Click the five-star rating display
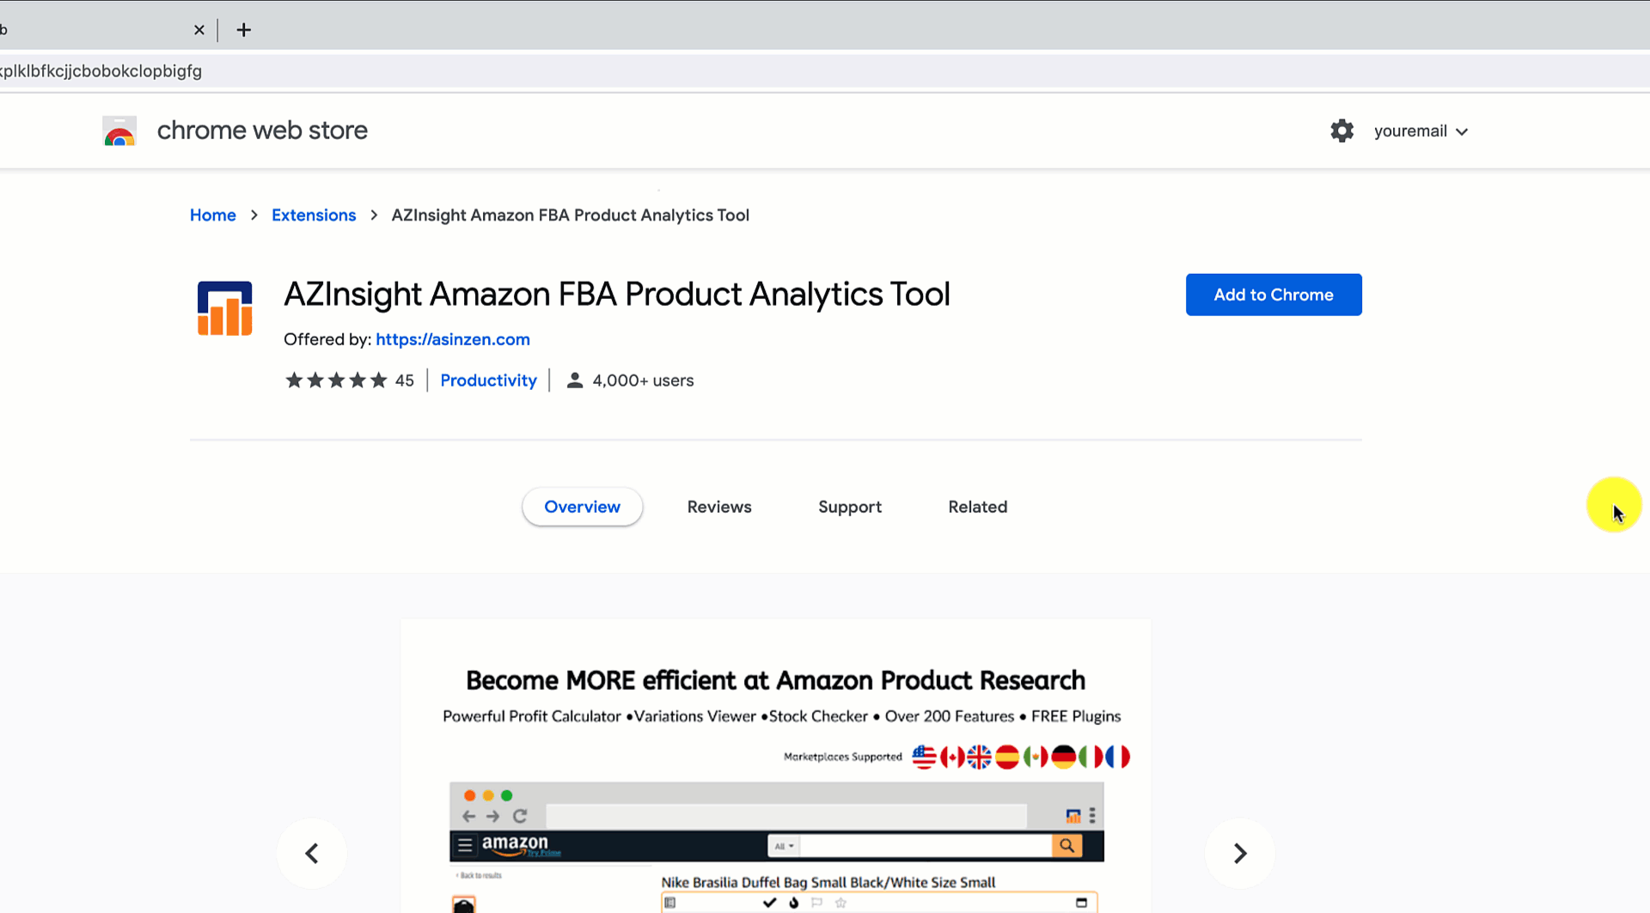1650x913 pixels. click(x=336, y=380)
